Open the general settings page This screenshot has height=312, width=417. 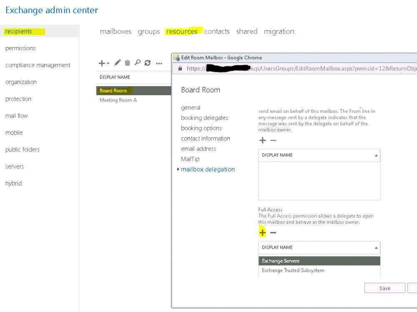(x=191, y=108)
